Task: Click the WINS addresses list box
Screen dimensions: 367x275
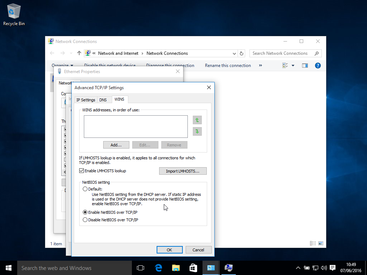Action: click(x=136, y=126)
